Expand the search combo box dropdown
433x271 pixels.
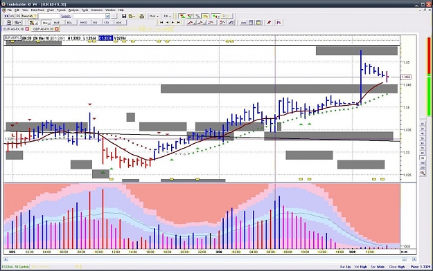tap(107, 16)
